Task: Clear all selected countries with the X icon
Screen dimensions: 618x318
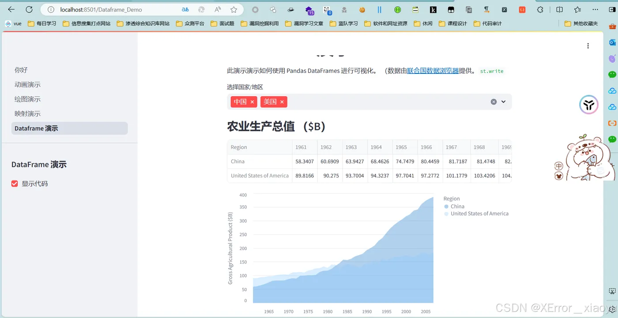Action: tap(494, 102)
